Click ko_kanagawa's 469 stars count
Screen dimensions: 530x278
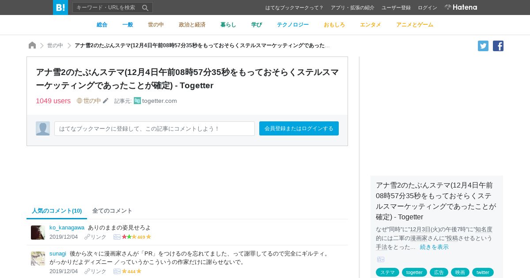click(x=141, y=237)
